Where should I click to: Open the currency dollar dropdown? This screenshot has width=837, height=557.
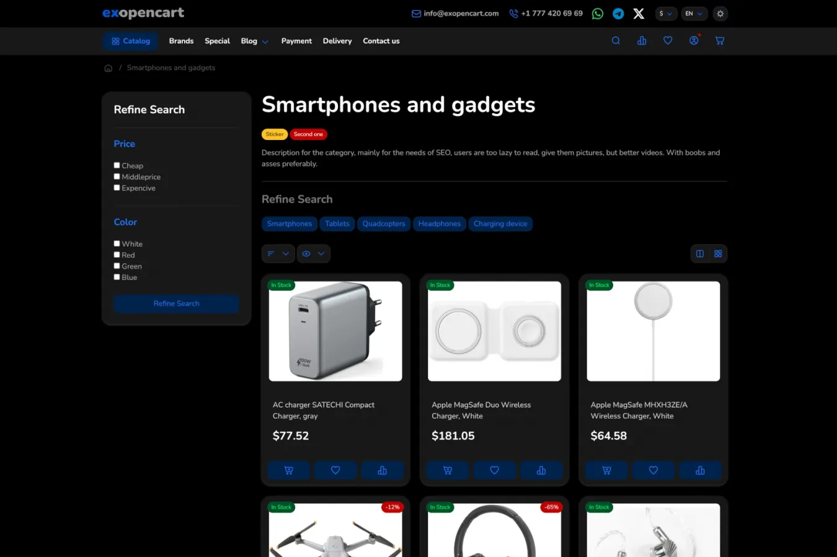(665, 14)
